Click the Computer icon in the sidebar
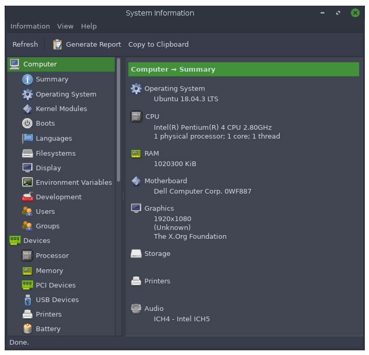The image size is (369, 355). (x=15, y=64)
